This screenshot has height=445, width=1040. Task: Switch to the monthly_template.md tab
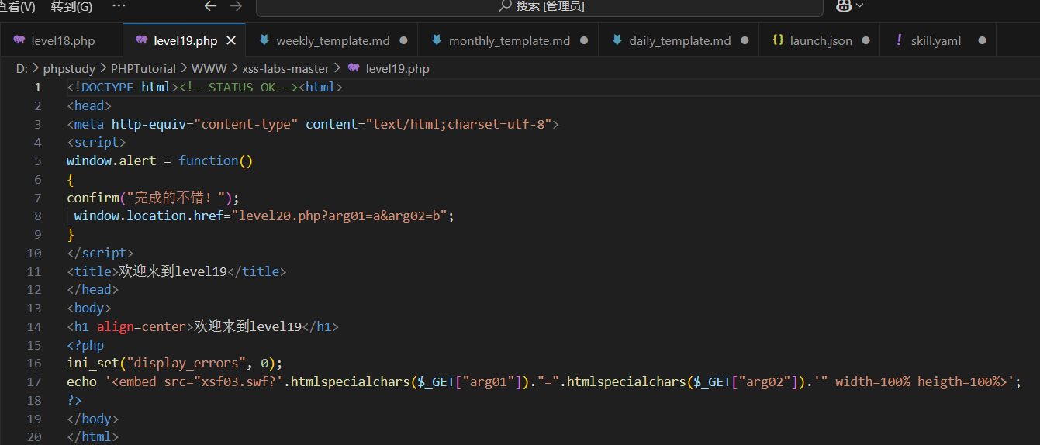509,40
